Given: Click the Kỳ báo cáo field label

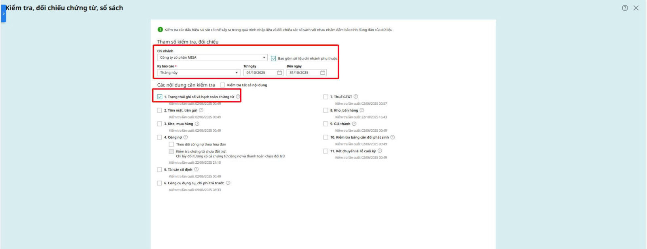Looking at the screenshot, I should coord(167,66).
